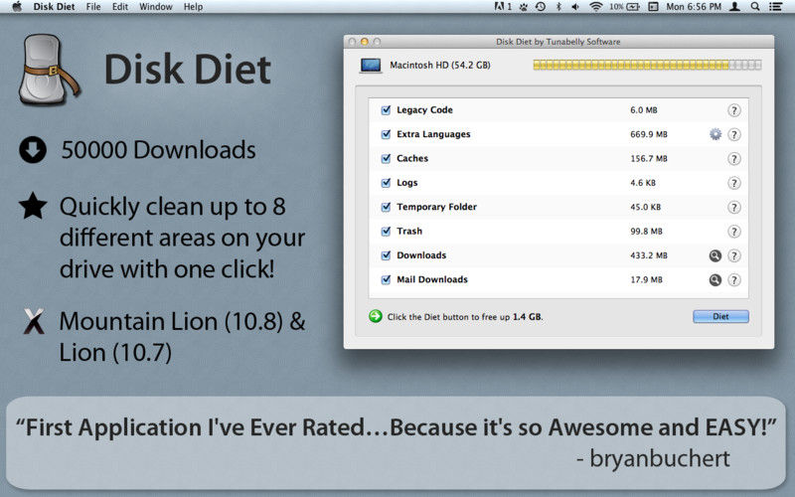Open the Help menu
Viewport: 795px width, 497px height.
click(193, 7)
